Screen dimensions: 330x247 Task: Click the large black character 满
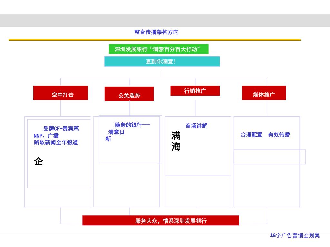point(176,135)
